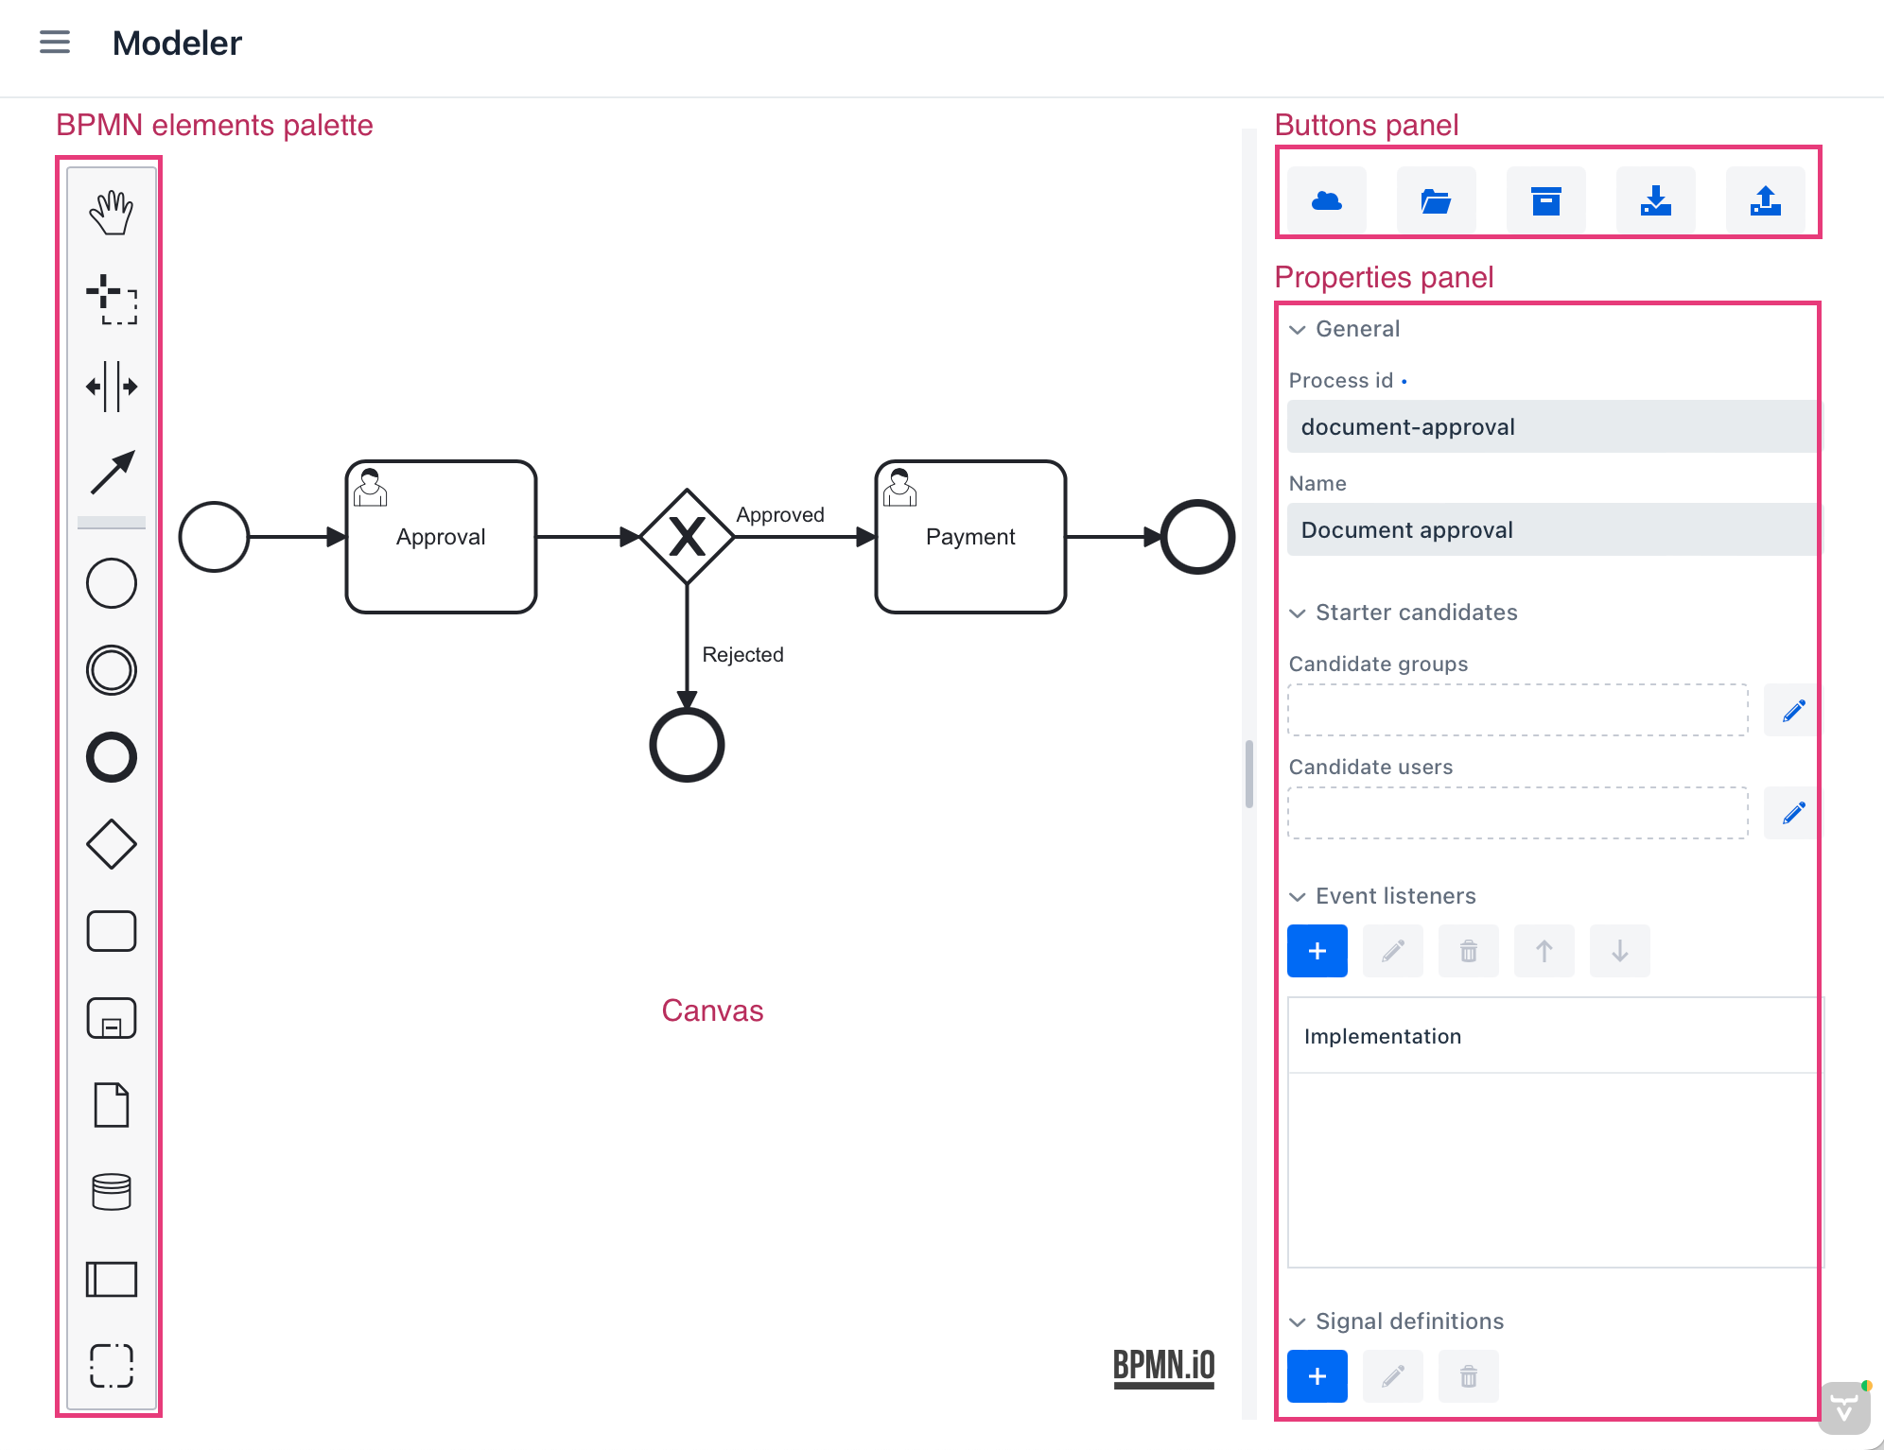Select the Space tool
Viewport: 1884px width, 1450px height.
pyautogui.click(x=111, y=386)
